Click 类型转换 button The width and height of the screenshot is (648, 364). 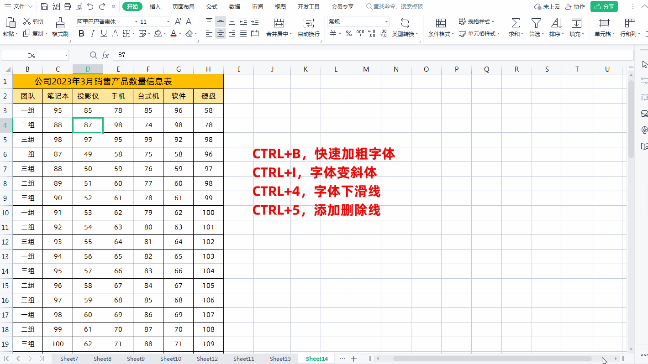405,27
